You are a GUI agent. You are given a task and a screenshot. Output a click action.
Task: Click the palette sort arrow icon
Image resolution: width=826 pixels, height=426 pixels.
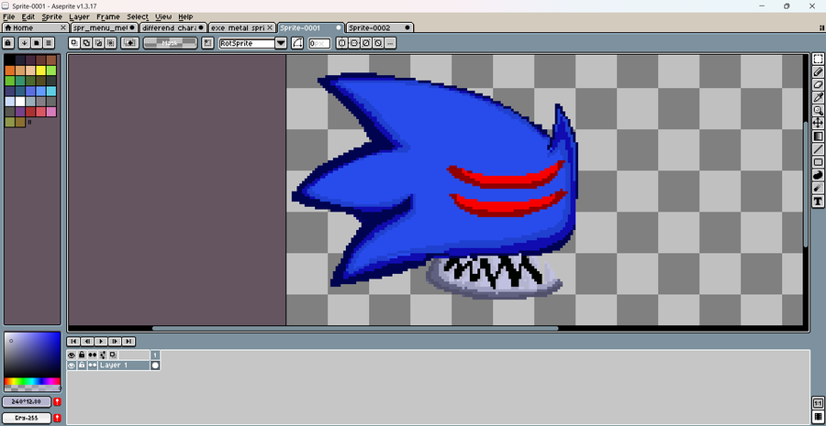point(24,43)
